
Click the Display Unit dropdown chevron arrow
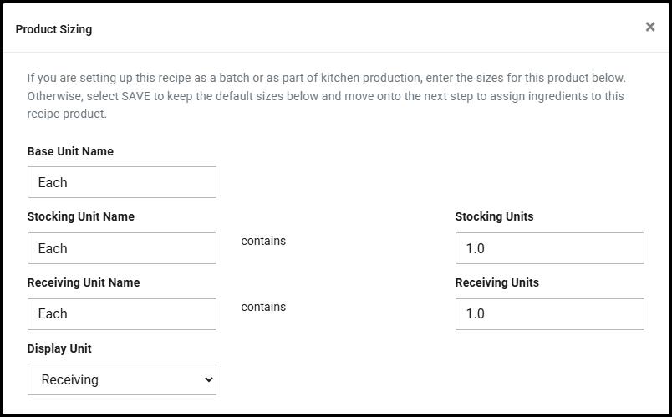(208, 379)
